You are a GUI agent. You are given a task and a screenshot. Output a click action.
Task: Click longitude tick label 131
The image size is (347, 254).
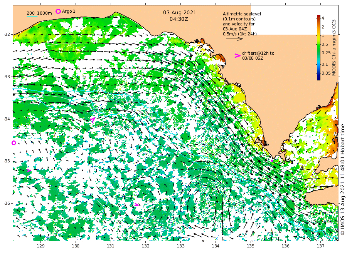coord(111,246)
